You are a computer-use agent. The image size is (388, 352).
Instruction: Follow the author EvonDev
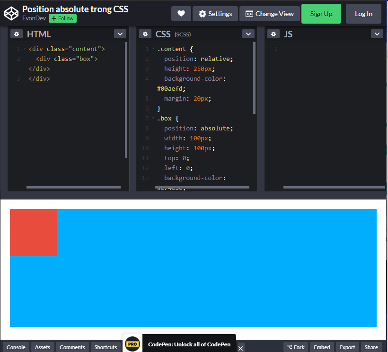pyautogui.click(x=62, y=18)
